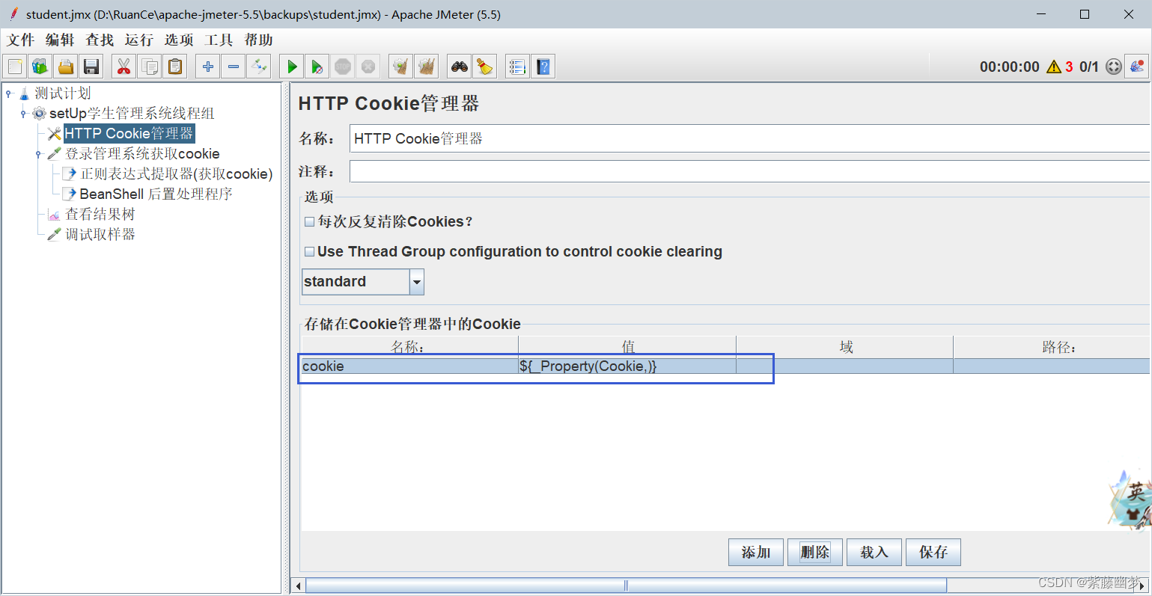Open Help with question mark icon

tap(543, 67)
